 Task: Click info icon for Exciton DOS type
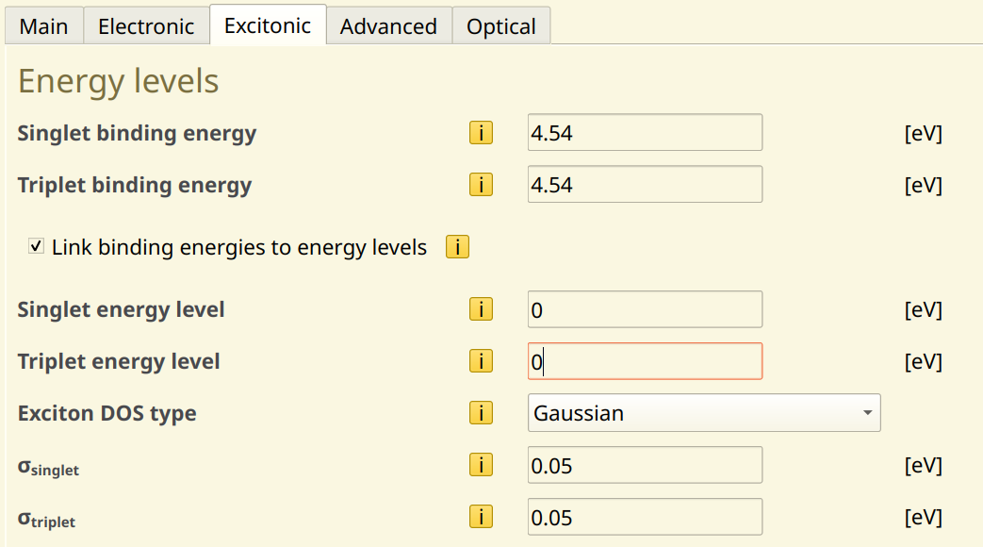click(481, 413)
